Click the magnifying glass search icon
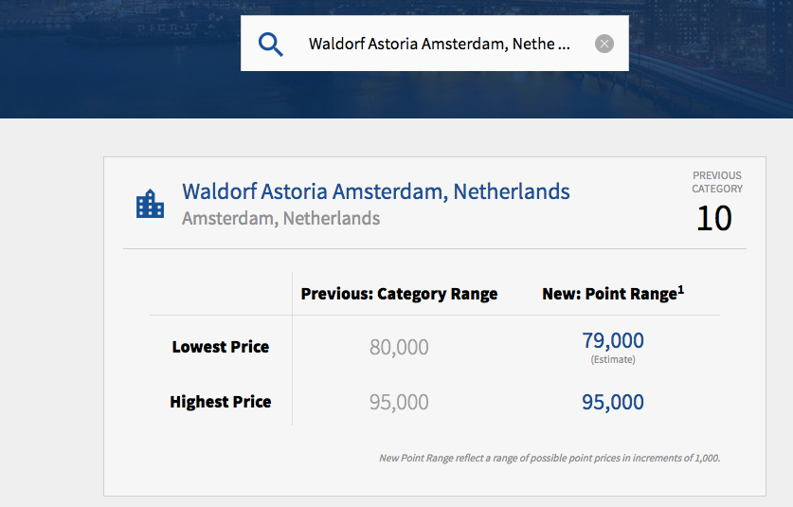Viewport: 793px width, 507px height. click(x=271, y=45)
